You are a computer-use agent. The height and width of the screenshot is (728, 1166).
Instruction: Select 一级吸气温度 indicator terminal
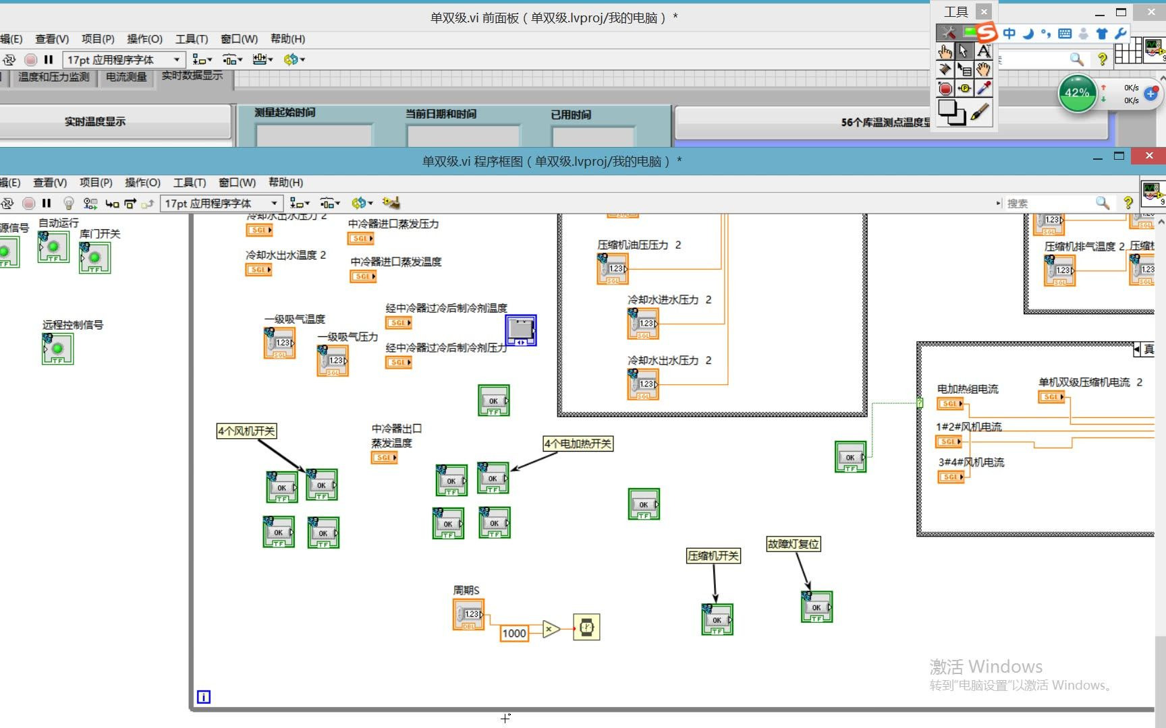pyautogui.click(x=279, y=343)
